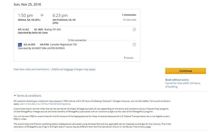Click the United logo beside SLC to SFO

pos(20,45)
